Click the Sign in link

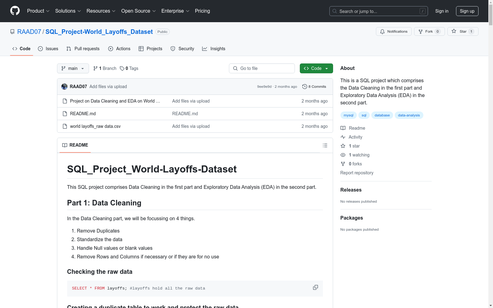(442, 11)
